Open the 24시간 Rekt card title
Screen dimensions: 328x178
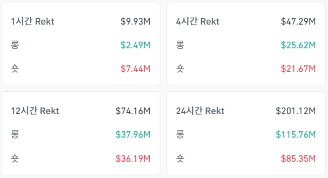click(200, 111)
